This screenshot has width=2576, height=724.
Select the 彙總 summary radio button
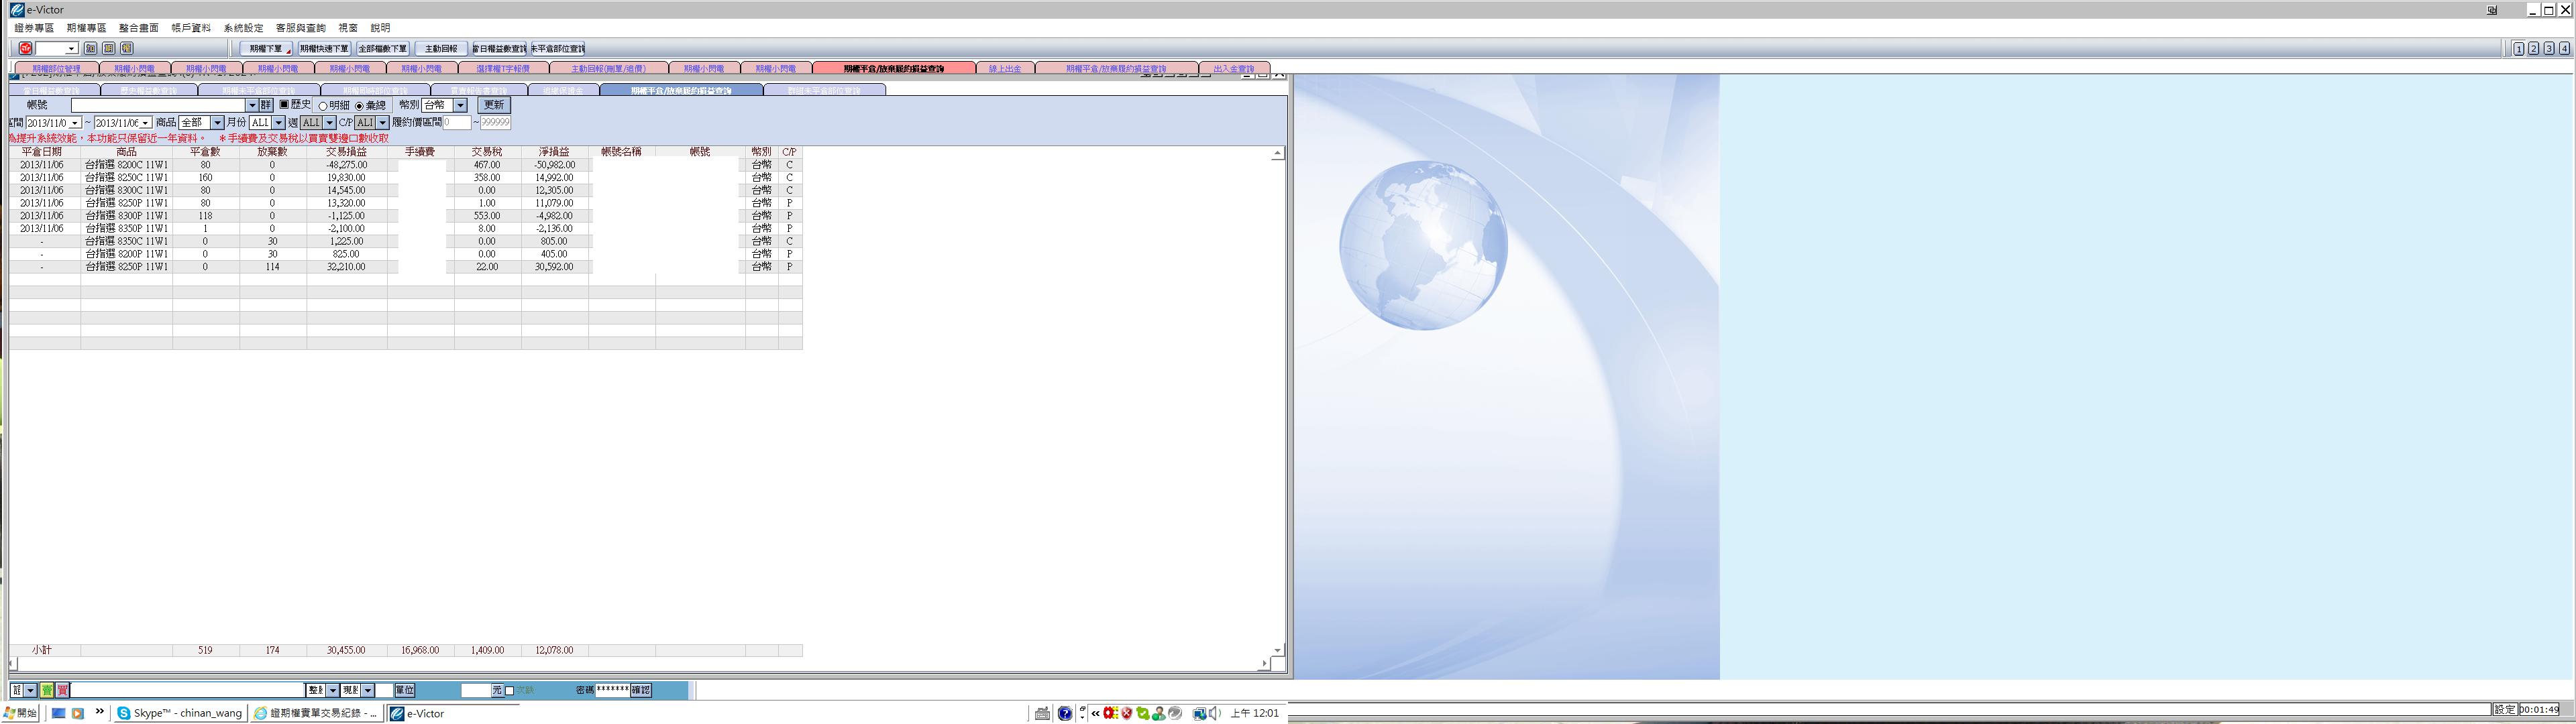point(359,106)
